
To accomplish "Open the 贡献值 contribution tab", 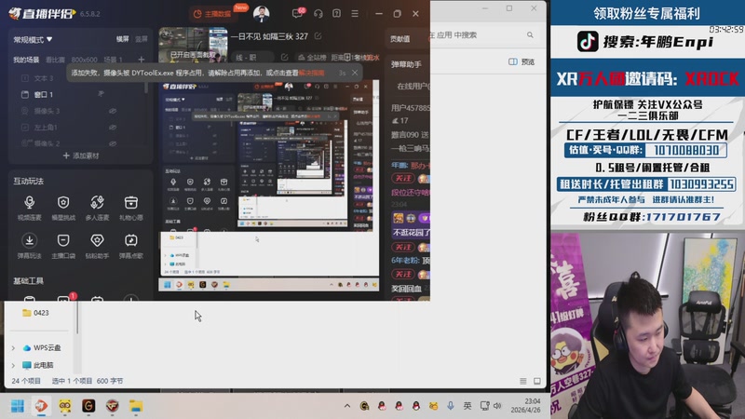I will click(400, 39).
